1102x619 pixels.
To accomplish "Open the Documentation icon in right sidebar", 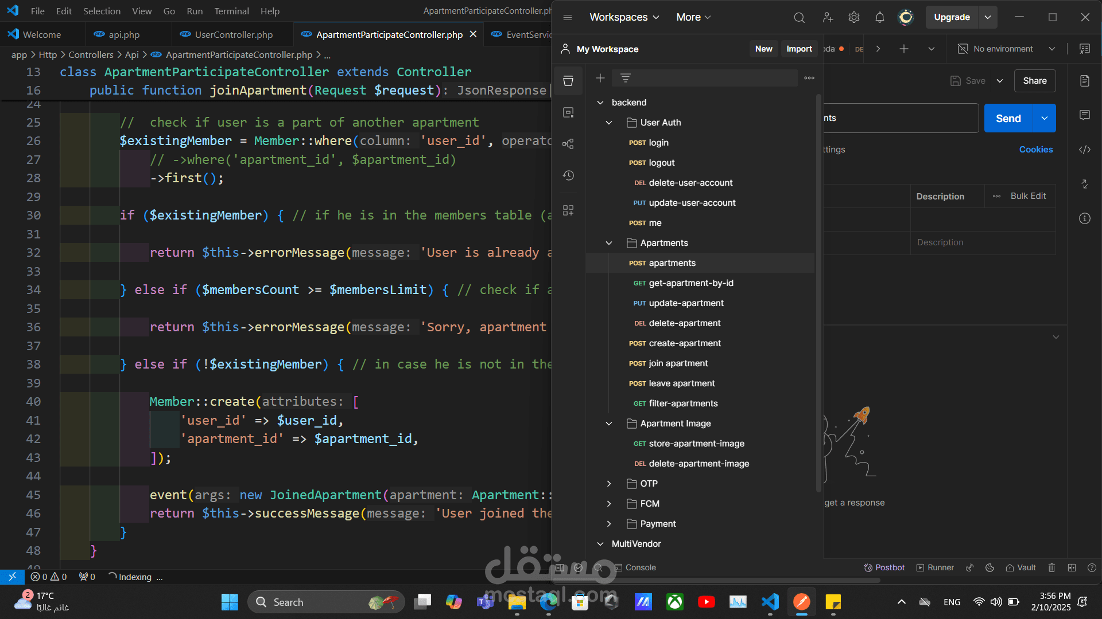I will pos(1085,81).
